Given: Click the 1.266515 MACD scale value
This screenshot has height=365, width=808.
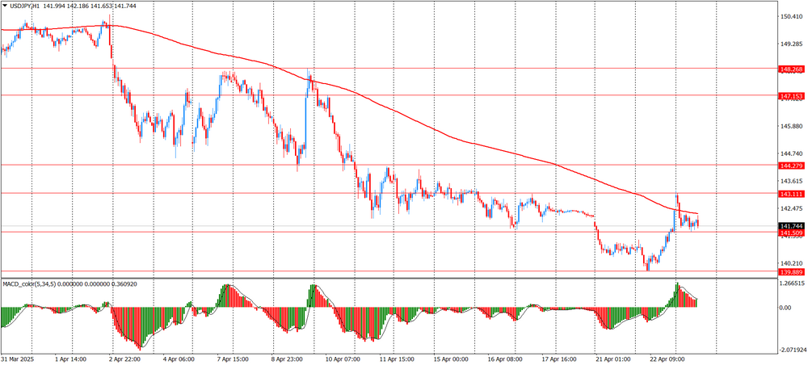Looking at the screenshot, I should tap(792, 284).
